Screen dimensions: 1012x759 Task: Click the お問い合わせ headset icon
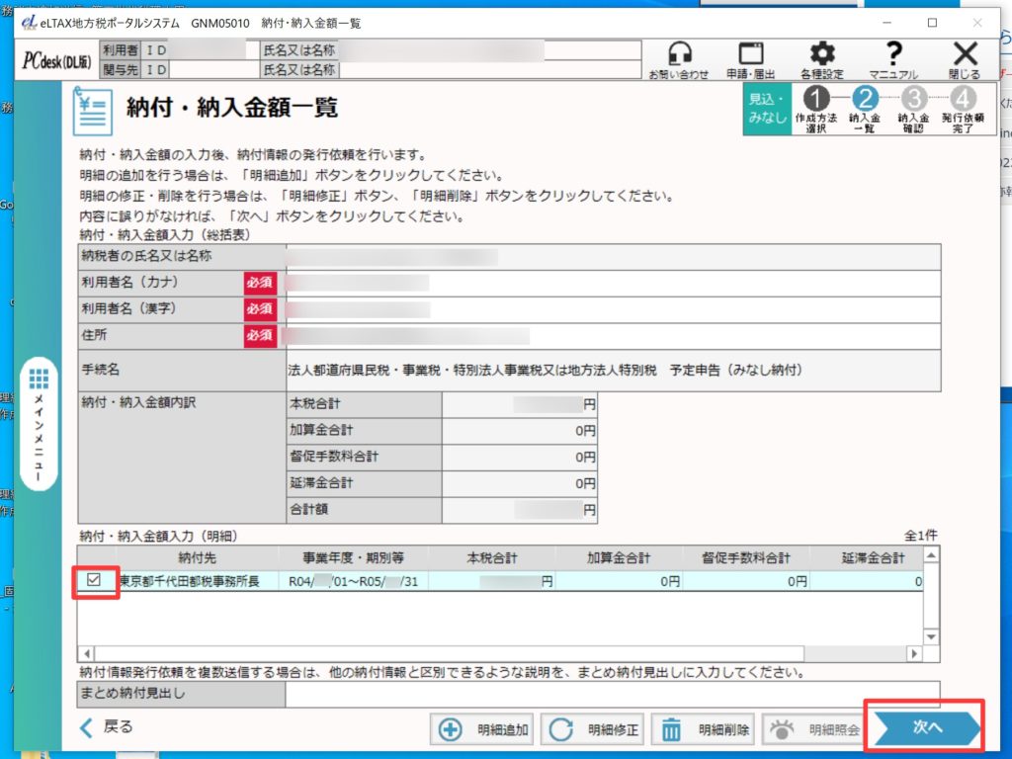pos(679,59)
